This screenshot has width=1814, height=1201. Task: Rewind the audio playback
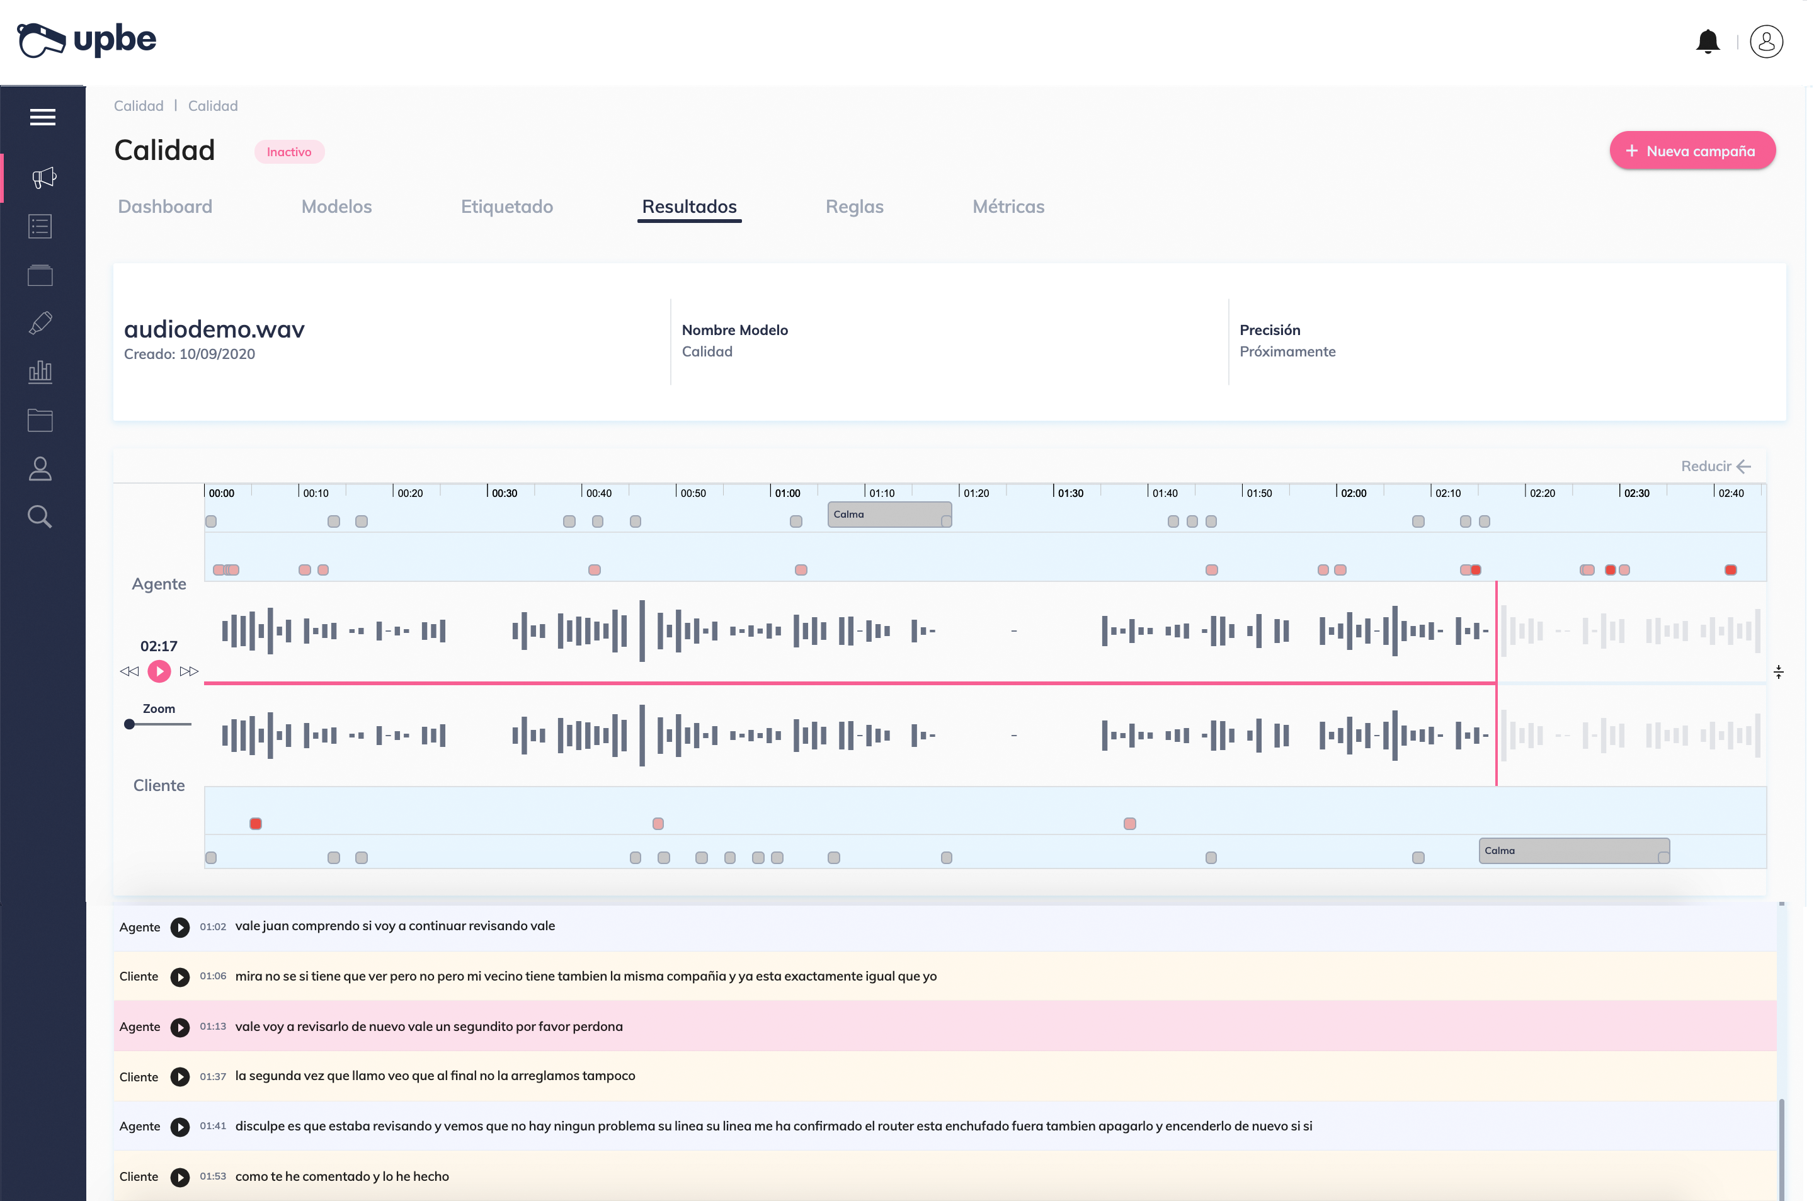[x=130, y=672]
